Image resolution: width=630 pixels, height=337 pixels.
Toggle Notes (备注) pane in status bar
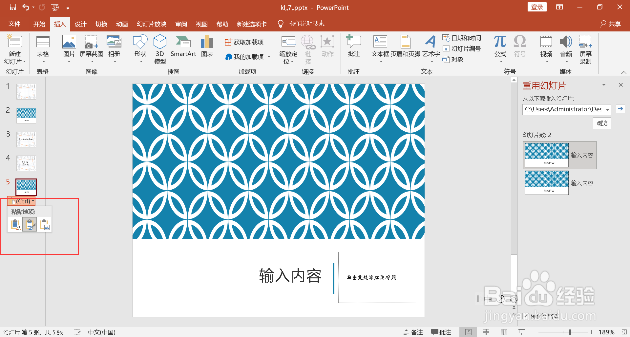pyautogui.click(x=413, y=332)
